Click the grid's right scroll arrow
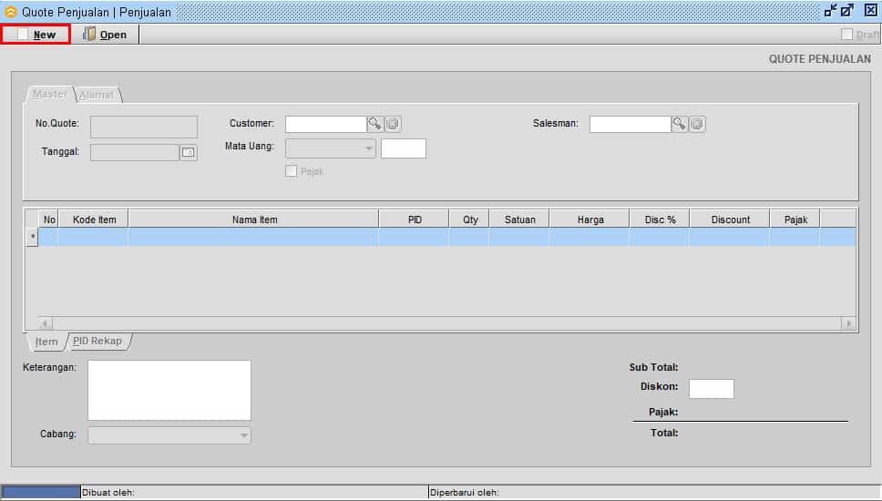Screen dimensions: 882x501 point(848,323)
